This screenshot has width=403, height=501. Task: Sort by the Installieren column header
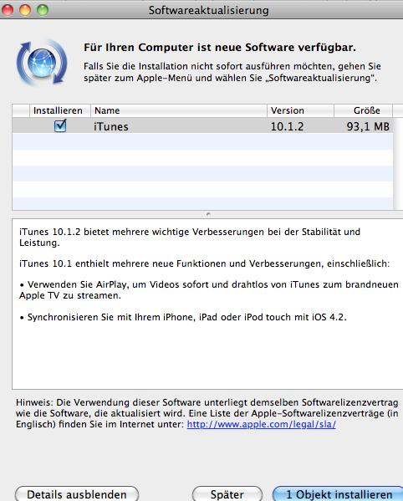(x=60, y=110)
